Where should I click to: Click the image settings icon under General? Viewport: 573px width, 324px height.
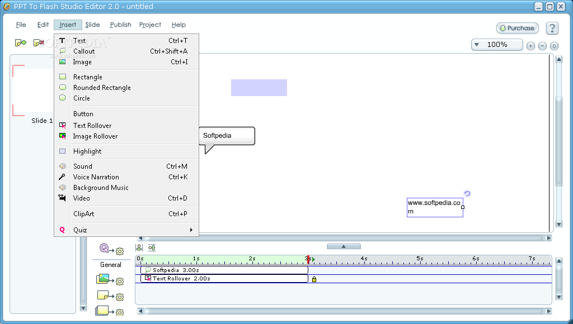click(110, 280)
